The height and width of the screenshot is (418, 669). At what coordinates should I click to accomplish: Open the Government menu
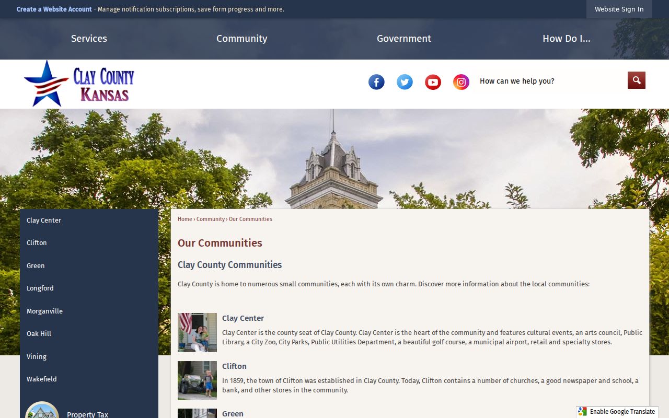(x=404, y=39)
